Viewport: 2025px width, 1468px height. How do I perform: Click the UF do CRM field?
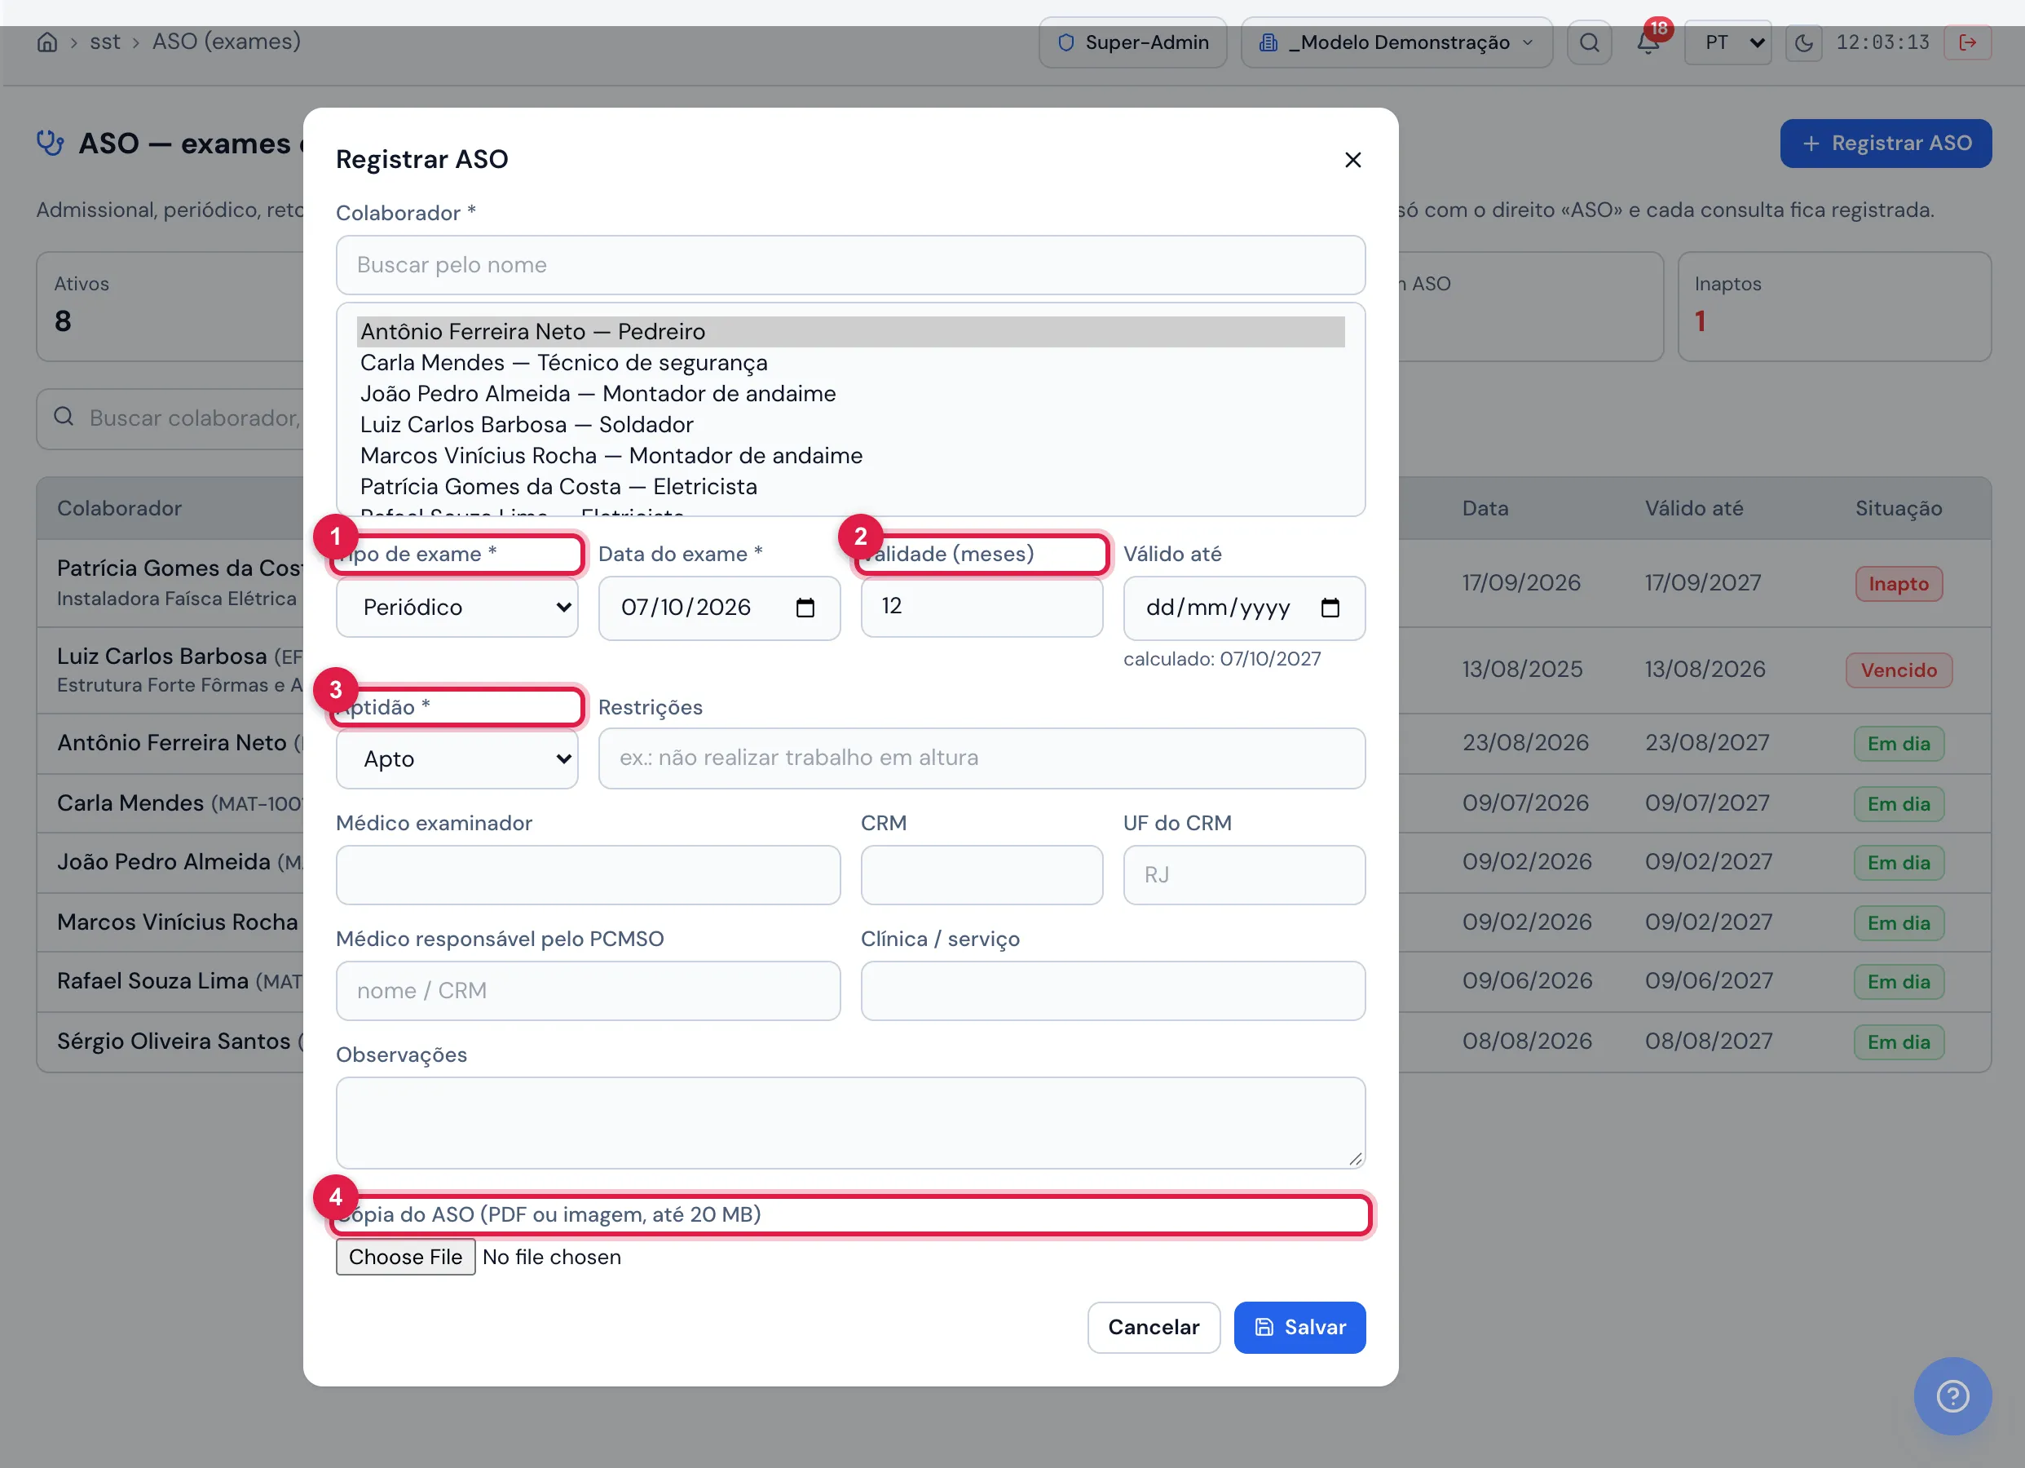[x=1244, y=875]
